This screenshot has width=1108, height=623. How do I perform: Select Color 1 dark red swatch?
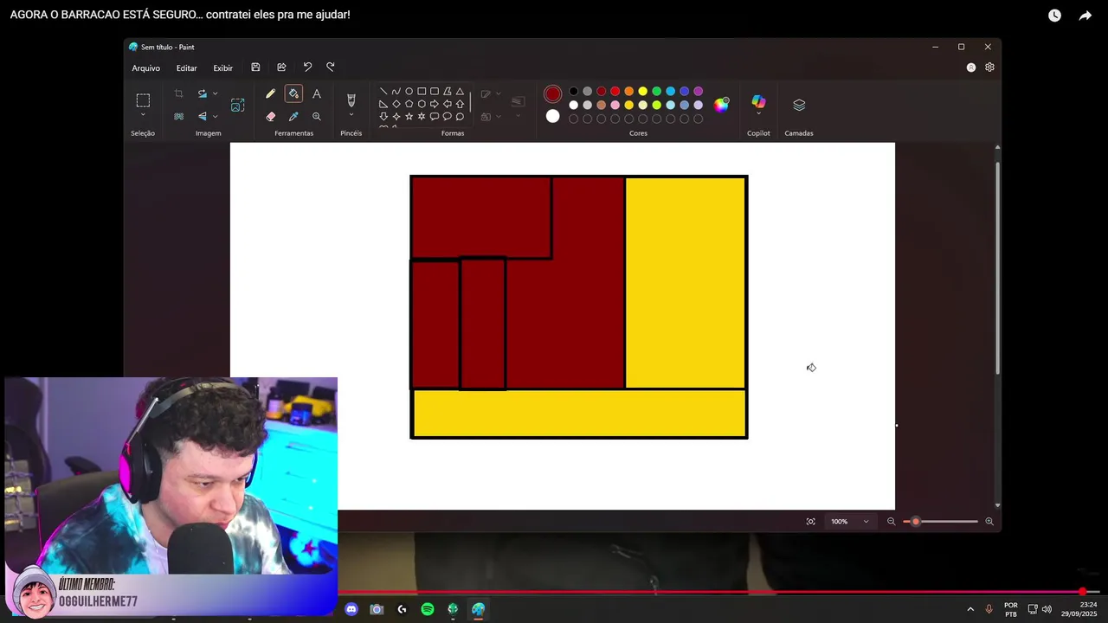coord(552,93)
